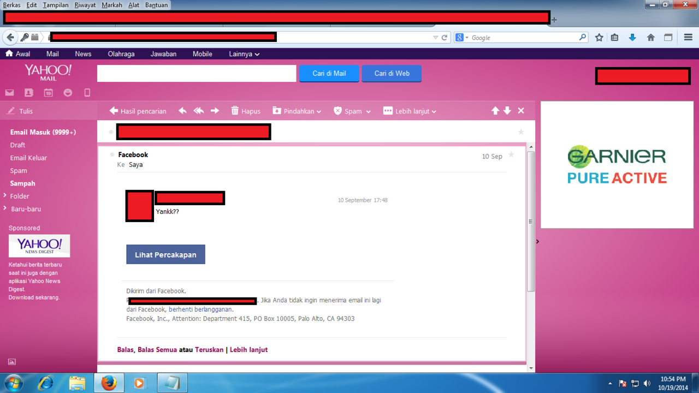Open the Pindahkan dropdown
Viewport: 699px width, 393px height.
pyautogui.click(x=297, y=111)
